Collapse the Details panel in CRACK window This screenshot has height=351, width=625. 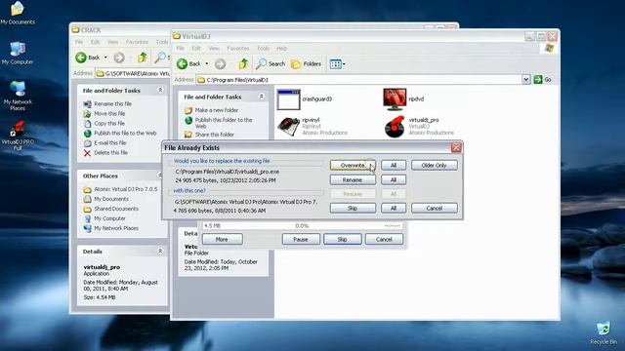(x=160, y=252)
